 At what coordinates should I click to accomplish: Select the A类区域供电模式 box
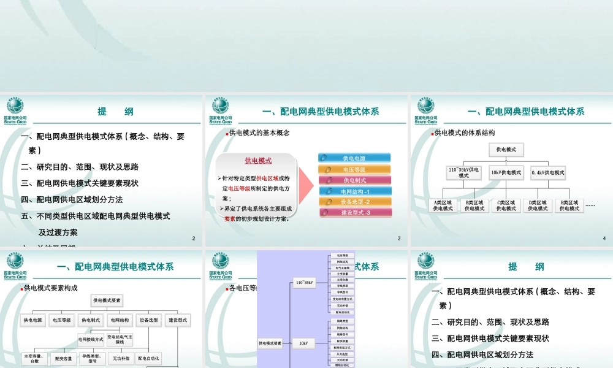point(443,205)
